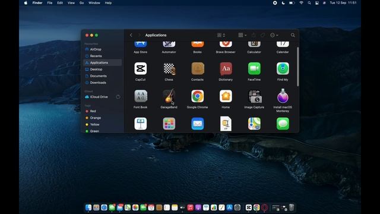The image size is (380, 214).
Task: Select the Maps icon in Applications
Action: pos(254,124)
